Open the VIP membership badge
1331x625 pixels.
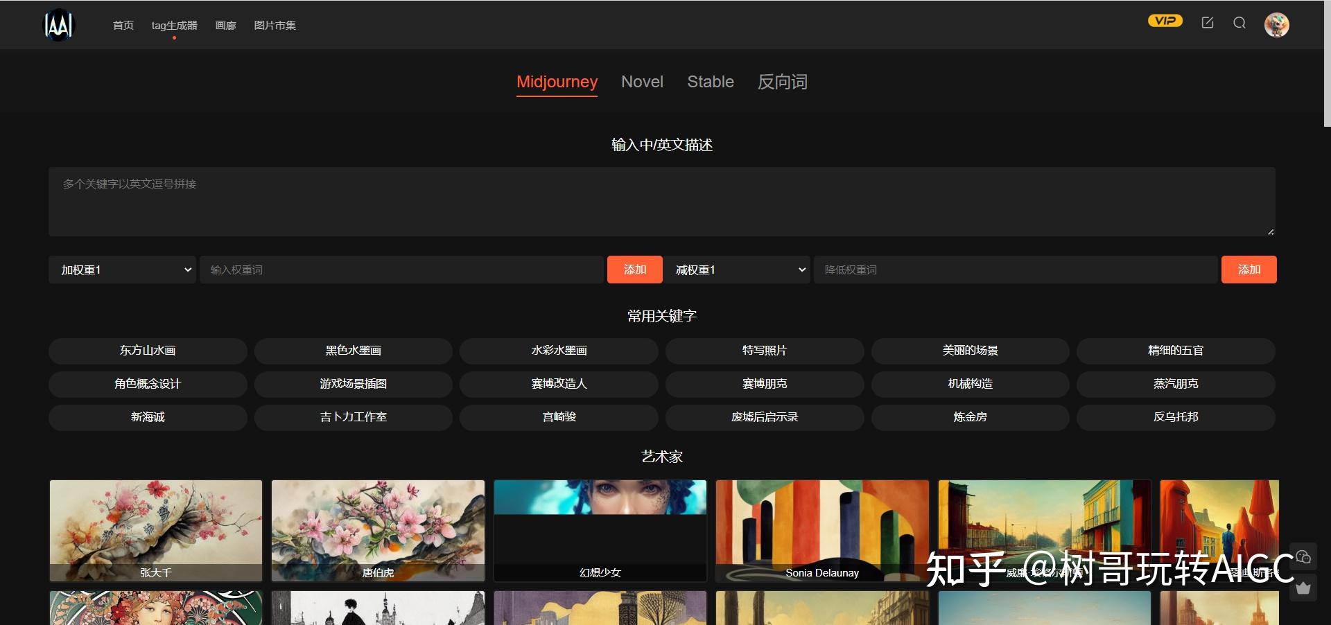pyautogui.click(x=1165, y=21)
